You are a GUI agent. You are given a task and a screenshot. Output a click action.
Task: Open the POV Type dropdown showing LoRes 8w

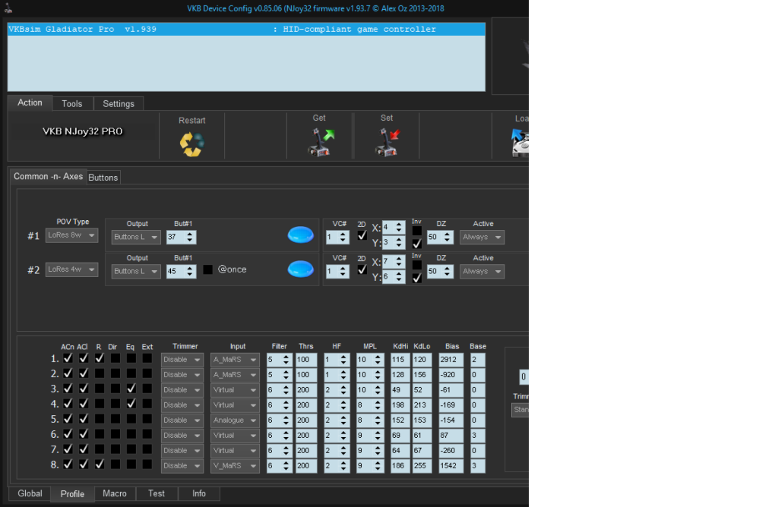pyautogui.click(x=71, y=236)
